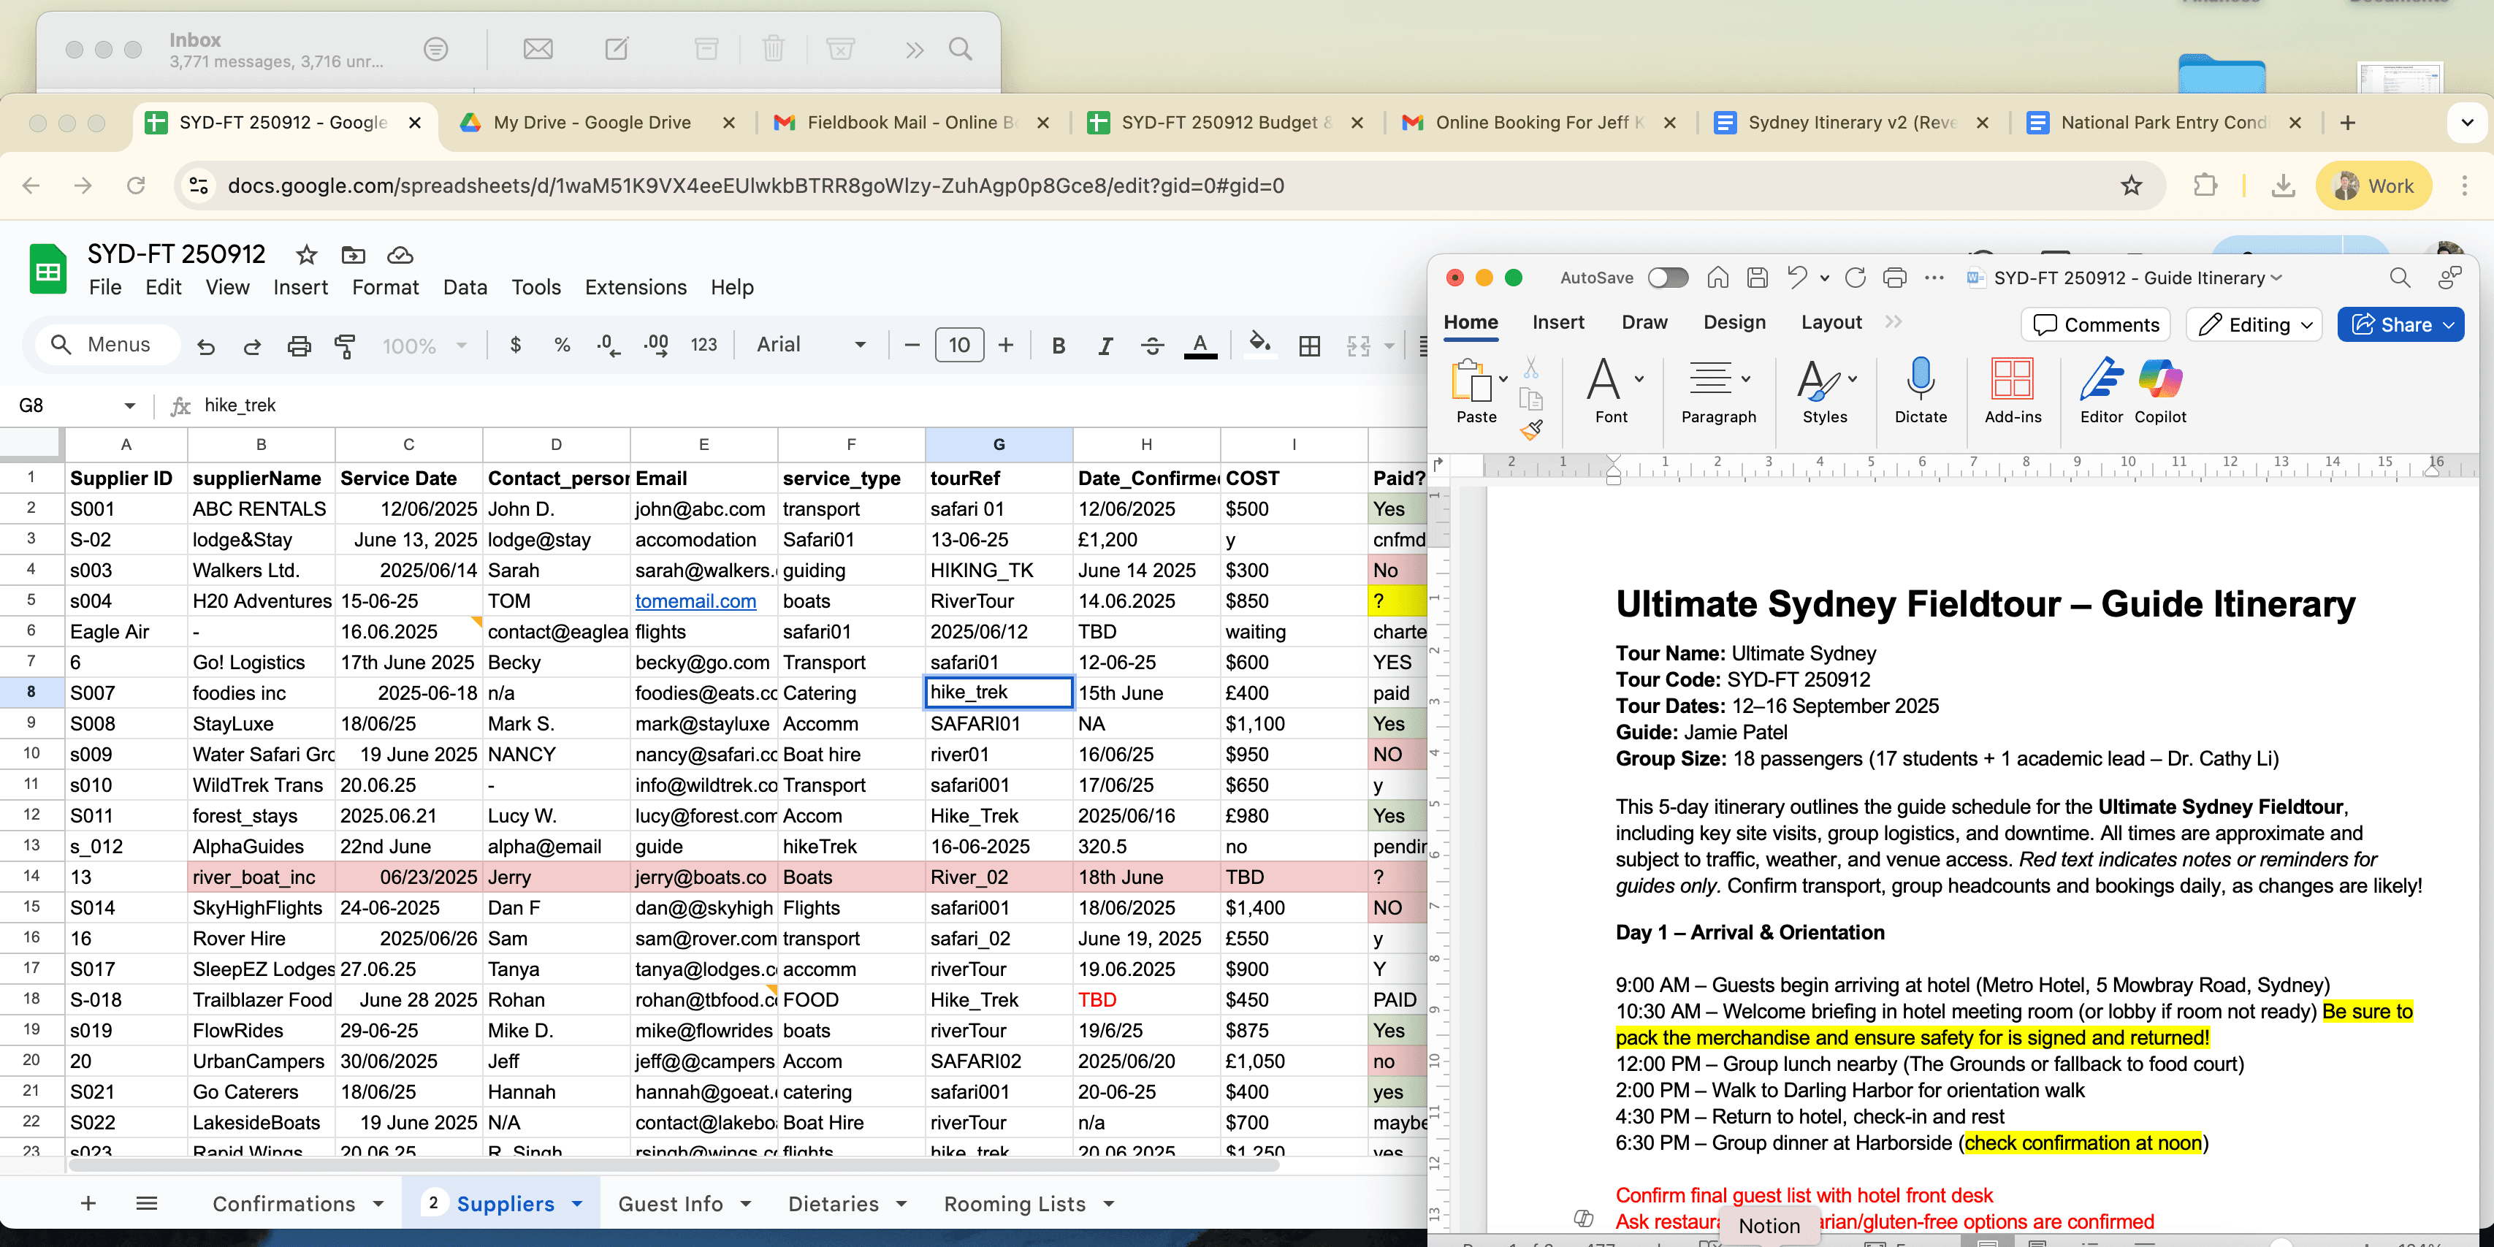
Task: Switch to the Design tab in Word
Action: [1734, 321]
